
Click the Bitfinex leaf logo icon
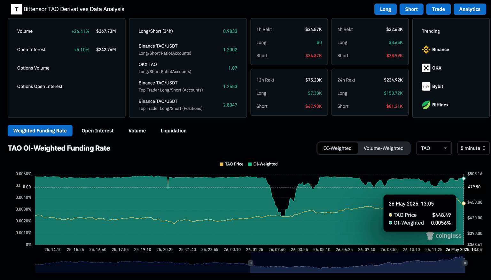(426, 105)
